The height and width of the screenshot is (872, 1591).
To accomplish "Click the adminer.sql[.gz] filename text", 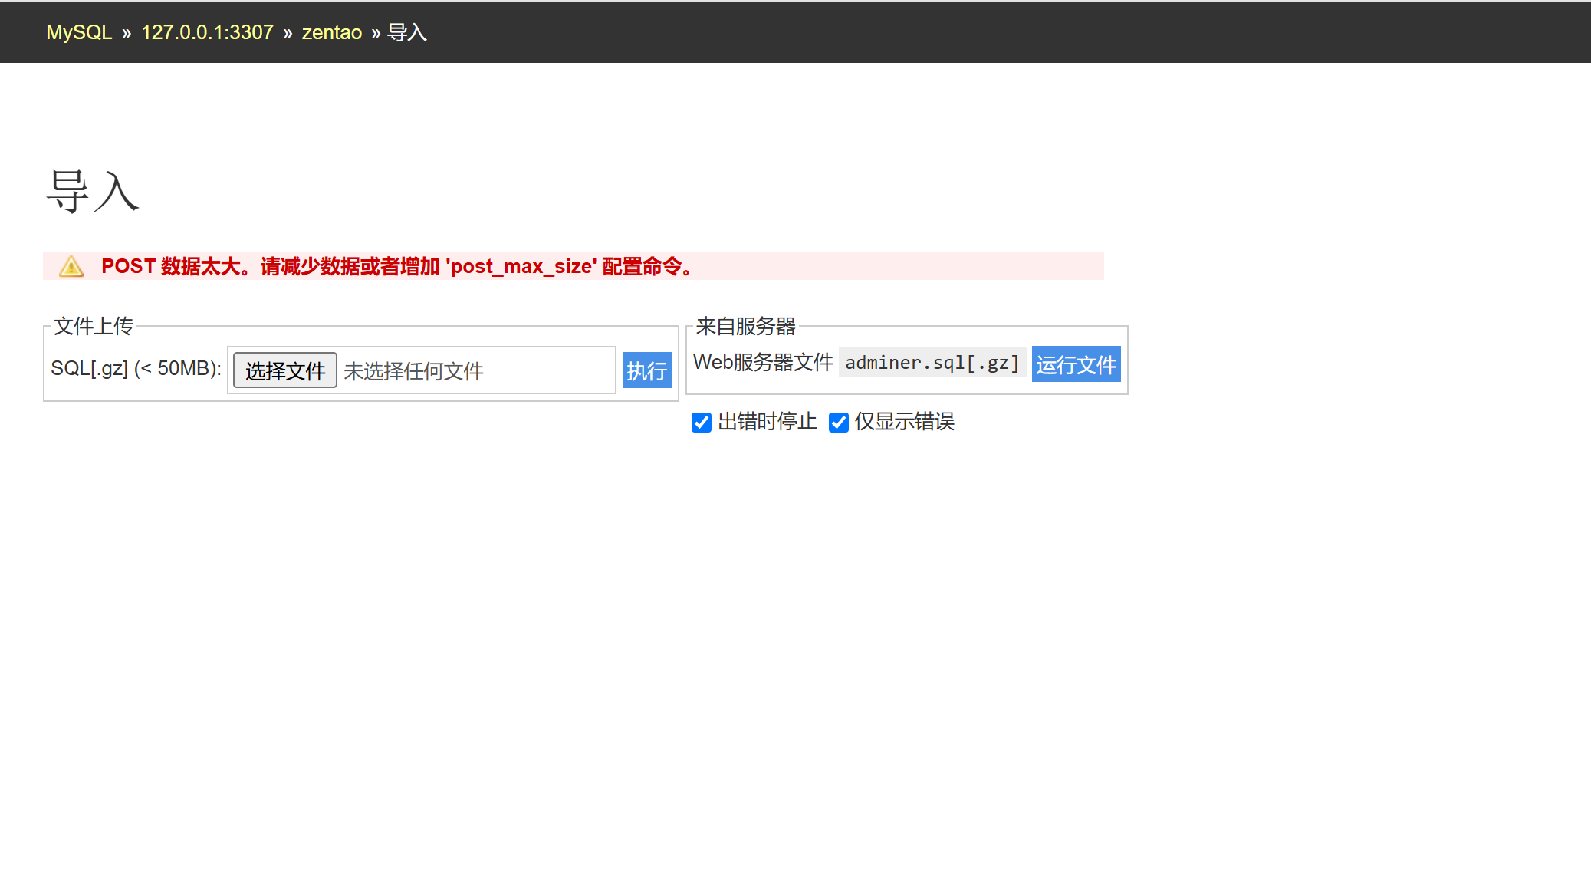I will click(x=932, y=363).
